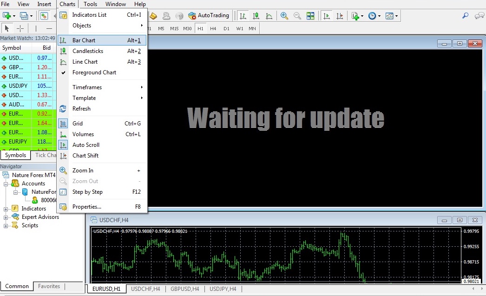Expand the Template submenu

click(x=102, y=98)
